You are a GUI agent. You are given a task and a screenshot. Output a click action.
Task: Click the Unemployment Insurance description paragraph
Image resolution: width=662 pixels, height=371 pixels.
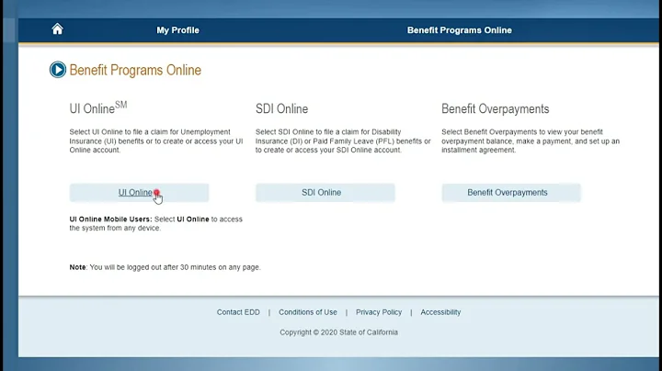click(156, 141)
